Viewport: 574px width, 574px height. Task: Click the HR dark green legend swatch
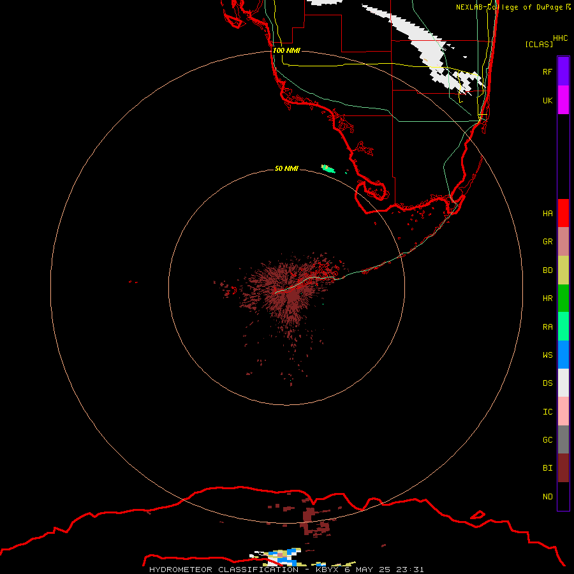tap(563, 298)
